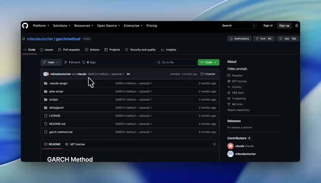Click the Sign up button
This screenshot has width=321, height=183.
coord(284,26)
